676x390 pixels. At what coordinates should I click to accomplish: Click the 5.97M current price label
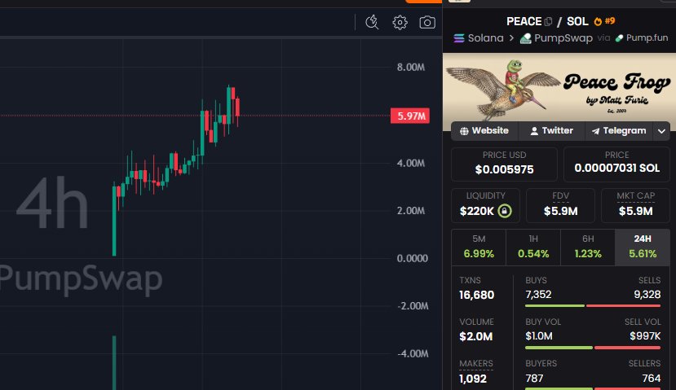tap(410, 116)
